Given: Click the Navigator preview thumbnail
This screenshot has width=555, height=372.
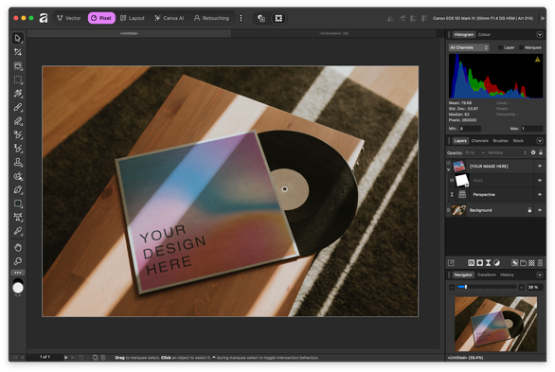Looking at the screenshot, I should coord(495,324).
